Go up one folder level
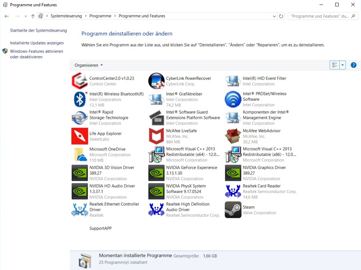The image size is (361, 270). [x=33, y=16]
